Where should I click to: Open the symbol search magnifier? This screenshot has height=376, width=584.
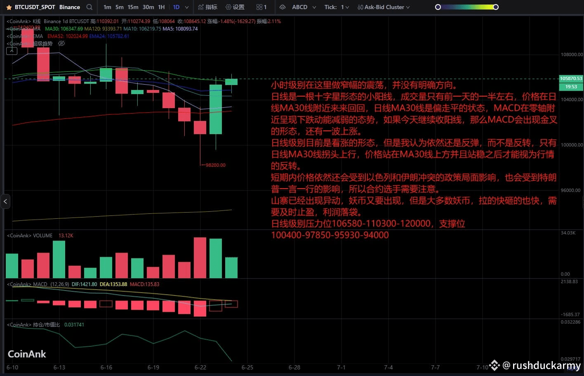(x=89, y=7)
